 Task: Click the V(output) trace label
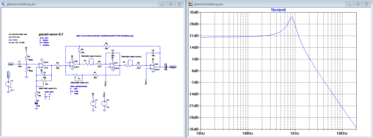(x=278, y=10)
